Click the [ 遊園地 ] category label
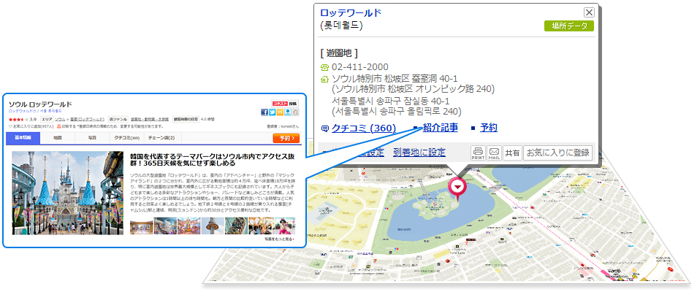697x292 pixels. (x=338, y=53)
